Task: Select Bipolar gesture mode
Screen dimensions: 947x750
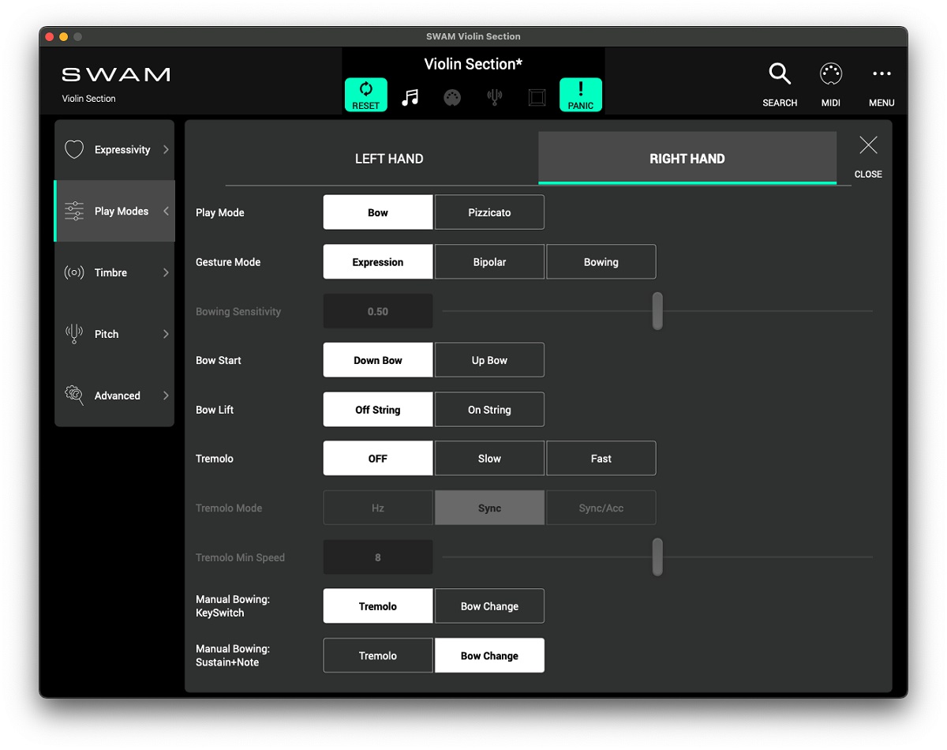Action: point(489,261)
